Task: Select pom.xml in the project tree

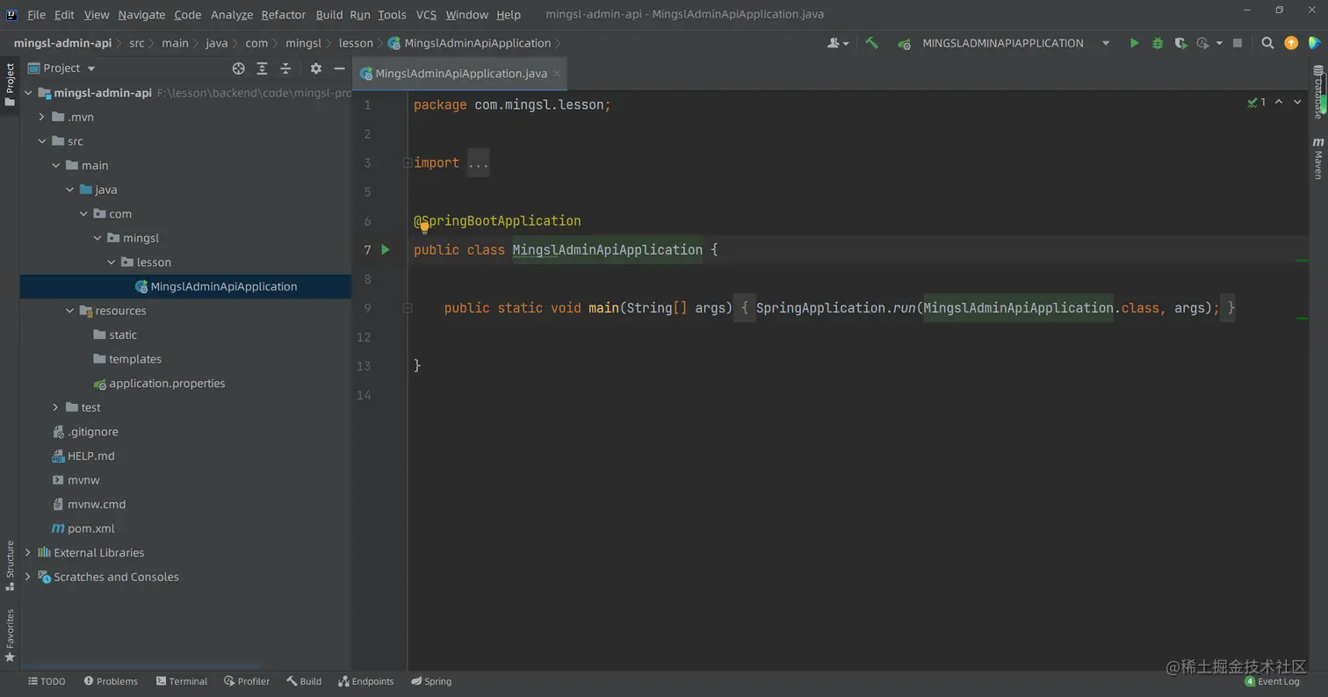Action: pyautogui.click(x=90, y=528)
